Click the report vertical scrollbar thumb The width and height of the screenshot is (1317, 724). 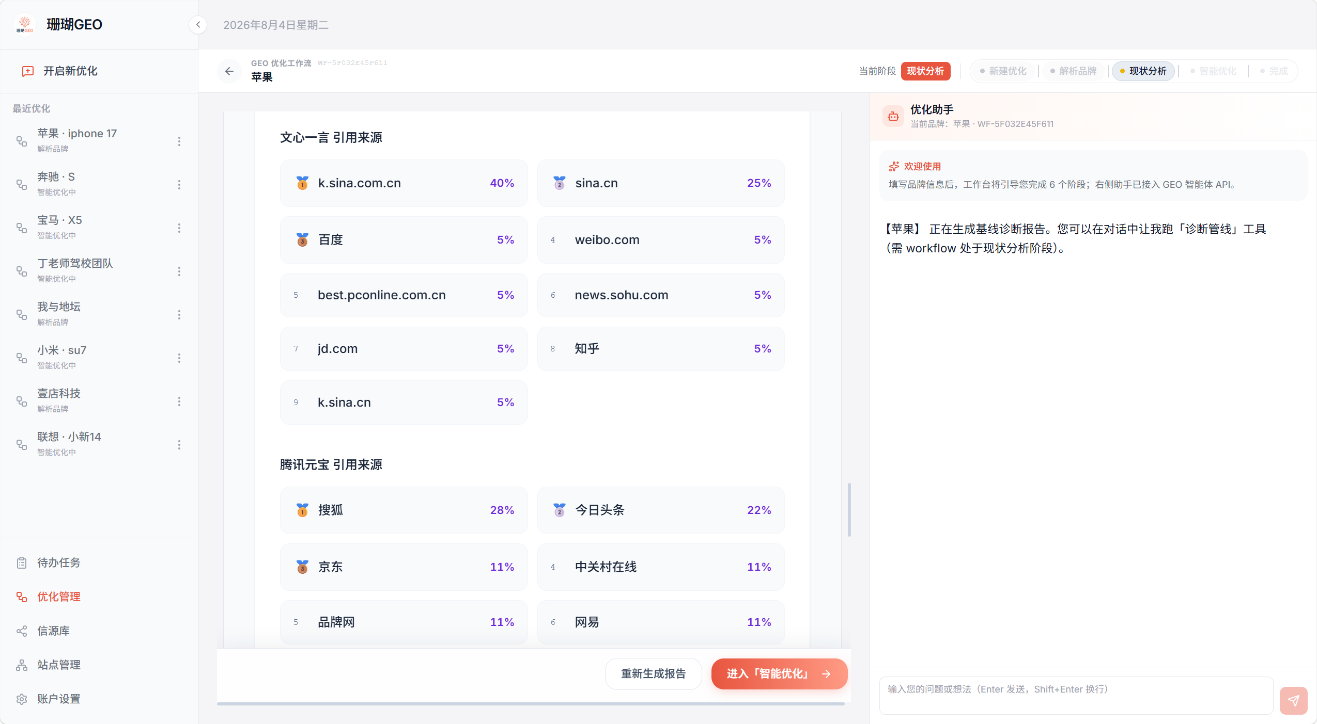pos(849,509)
